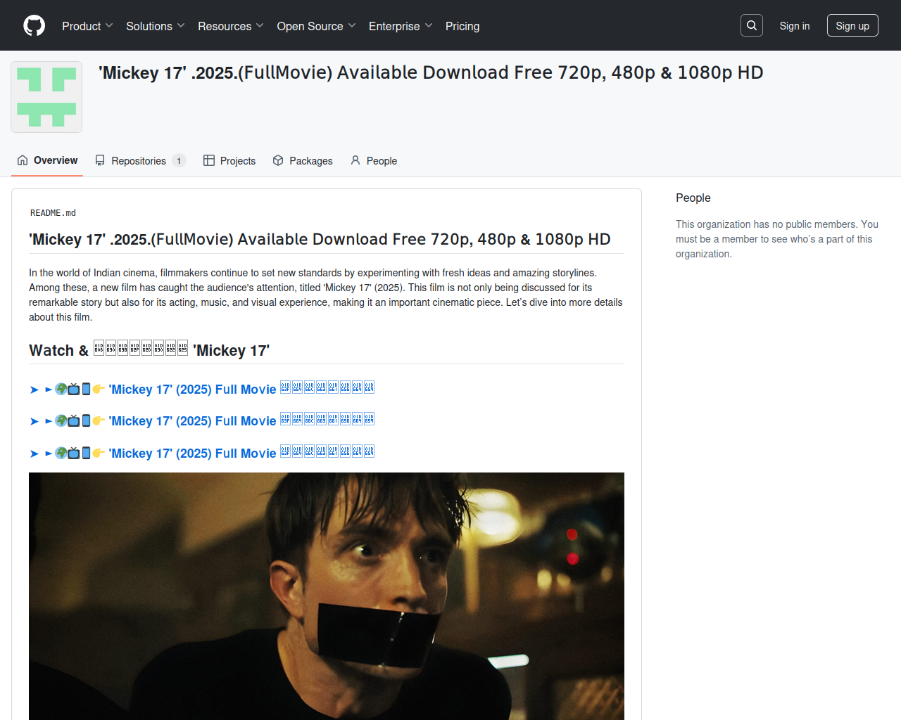Viewport: 901px width, 720px height.
Task: Click the organization avatar image
Action: (46, 97)
